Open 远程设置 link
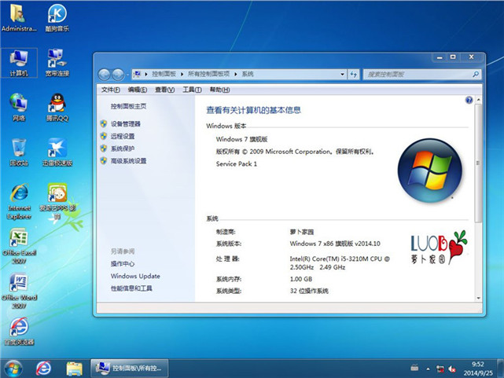Viewport: 504px width, 378px height. 123,136
